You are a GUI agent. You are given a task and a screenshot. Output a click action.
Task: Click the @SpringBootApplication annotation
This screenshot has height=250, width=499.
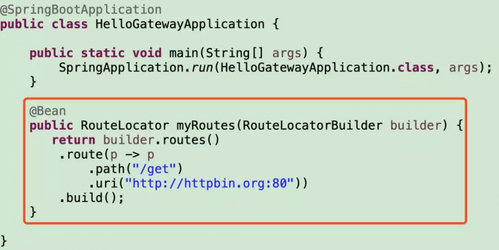(81, 10)
